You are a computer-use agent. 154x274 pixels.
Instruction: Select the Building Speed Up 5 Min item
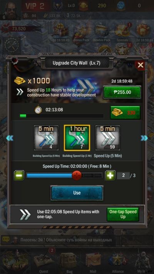coord(46,138)
